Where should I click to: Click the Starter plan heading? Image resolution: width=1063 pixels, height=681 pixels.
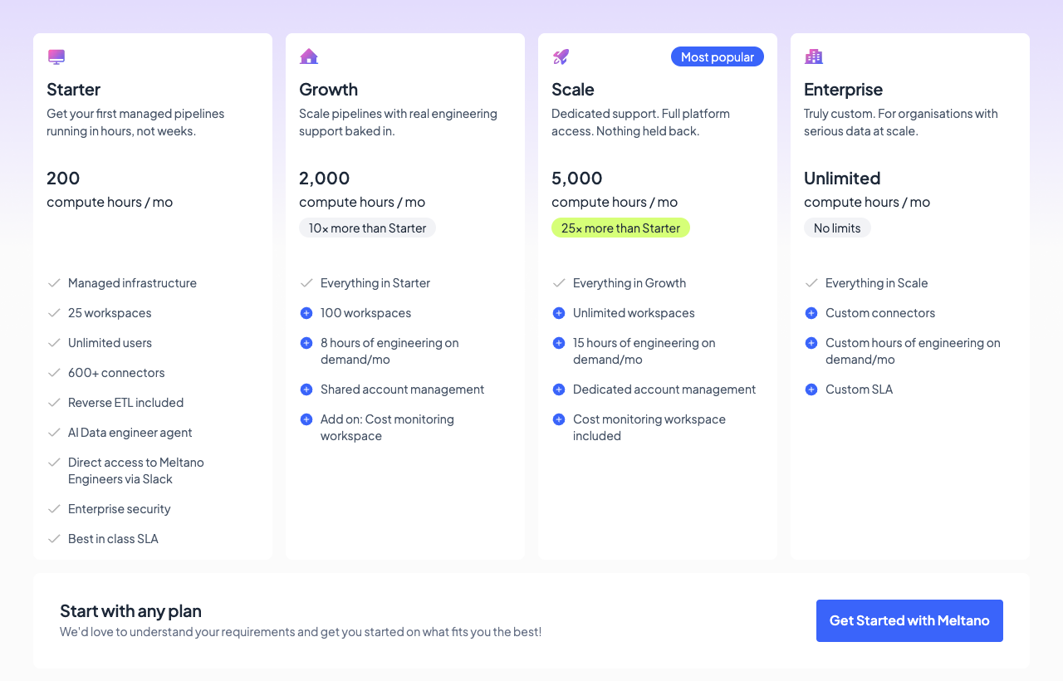[x=73, y=89]
